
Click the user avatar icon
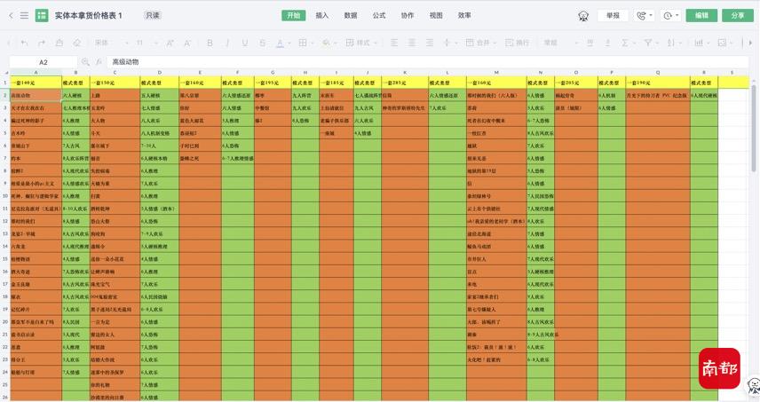(583, 15)
